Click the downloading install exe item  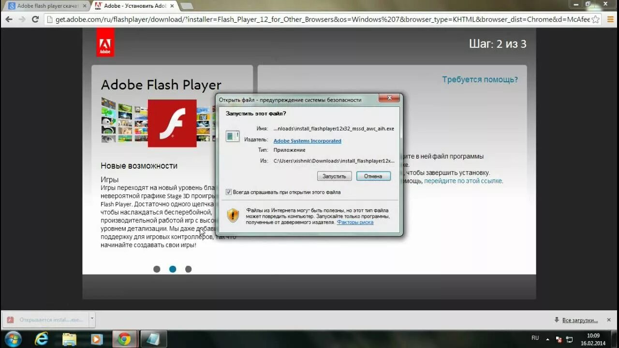tap(46, 320)
